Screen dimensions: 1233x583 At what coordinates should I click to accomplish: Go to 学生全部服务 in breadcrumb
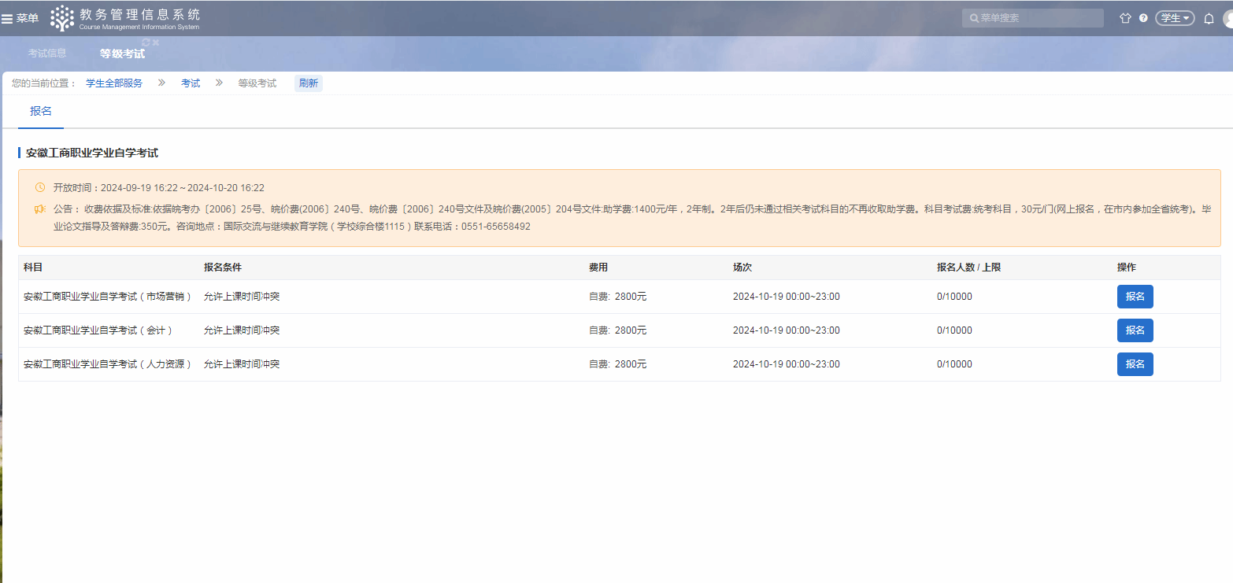click(x=114, y=83)
